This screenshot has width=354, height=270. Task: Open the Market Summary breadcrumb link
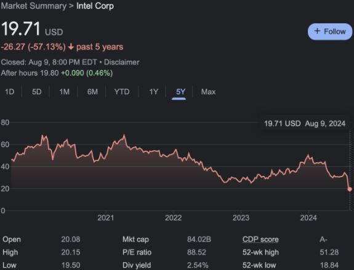(x=34, y=6)
